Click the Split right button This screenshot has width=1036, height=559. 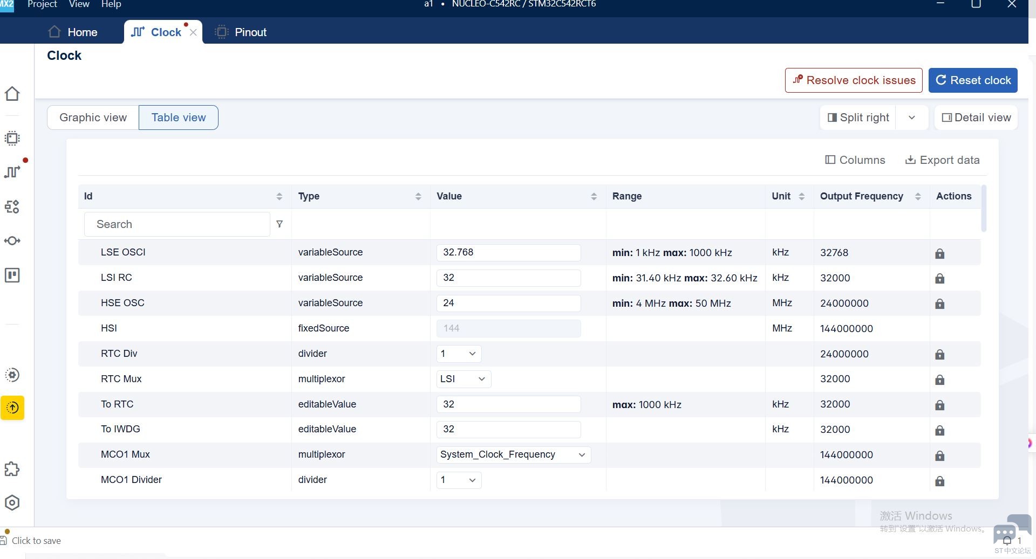click(x=858, y=118)
